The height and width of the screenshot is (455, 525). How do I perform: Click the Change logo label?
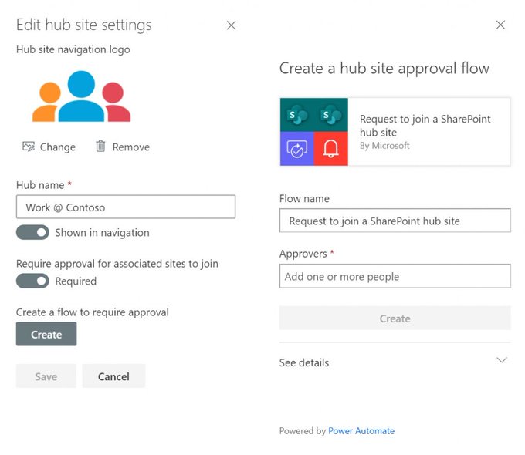(x=58, y=147)
